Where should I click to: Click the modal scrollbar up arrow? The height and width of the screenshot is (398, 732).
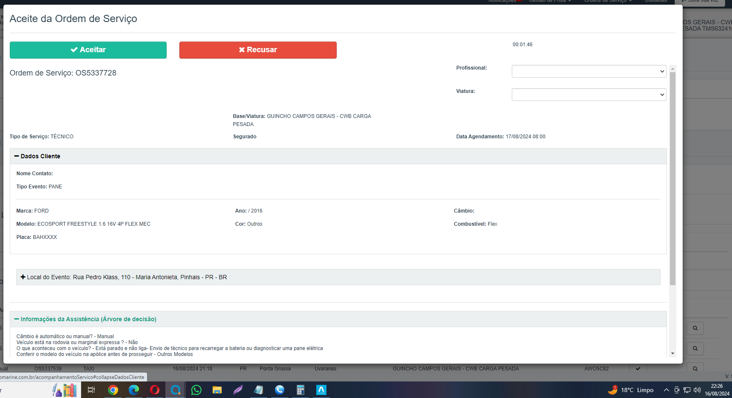tap(672, 68)
